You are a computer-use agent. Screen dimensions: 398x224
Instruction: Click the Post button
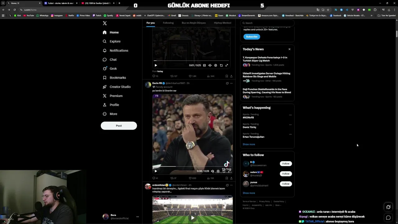[x=119, y=126]
